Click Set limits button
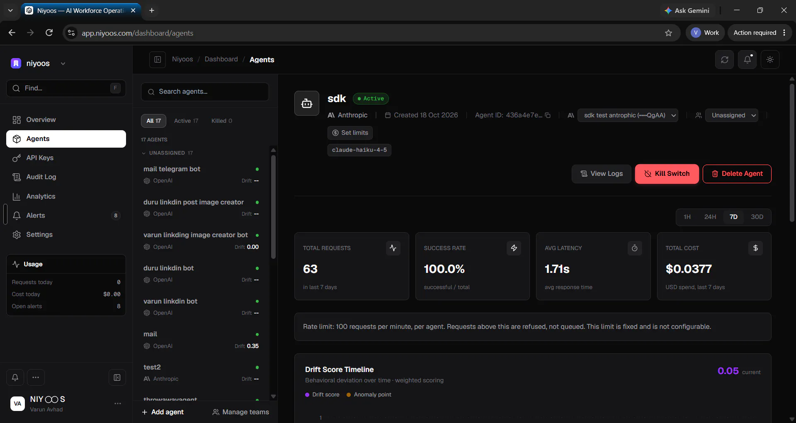The image size is (796, 423). [x=350, y=133]
